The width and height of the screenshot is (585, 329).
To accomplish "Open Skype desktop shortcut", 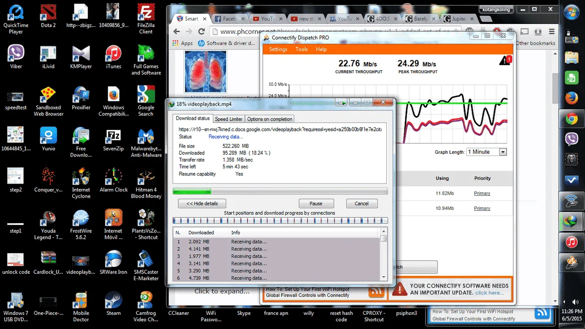I will 244,313.
